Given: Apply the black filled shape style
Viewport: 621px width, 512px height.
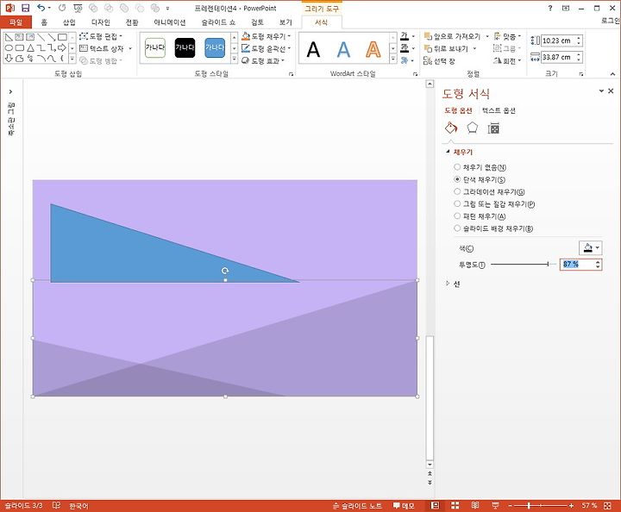Looking at the screenshot, I should pyautogui.click(x=185, y=48).
